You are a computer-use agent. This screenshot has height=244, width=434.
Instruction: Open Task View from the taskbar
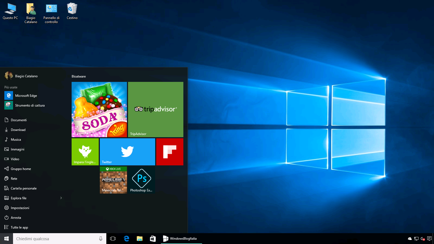click(x=113, y=239)
